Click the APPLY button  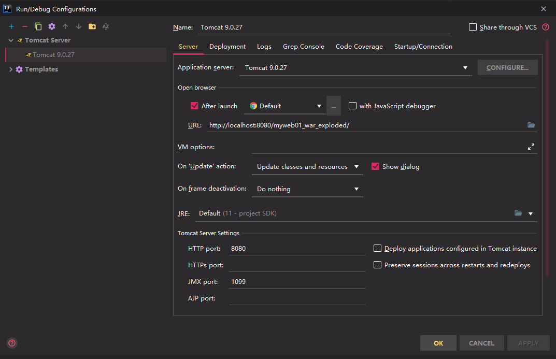pos(529,343)
